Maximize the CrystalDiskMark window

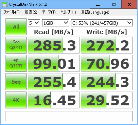click(114, 4)
